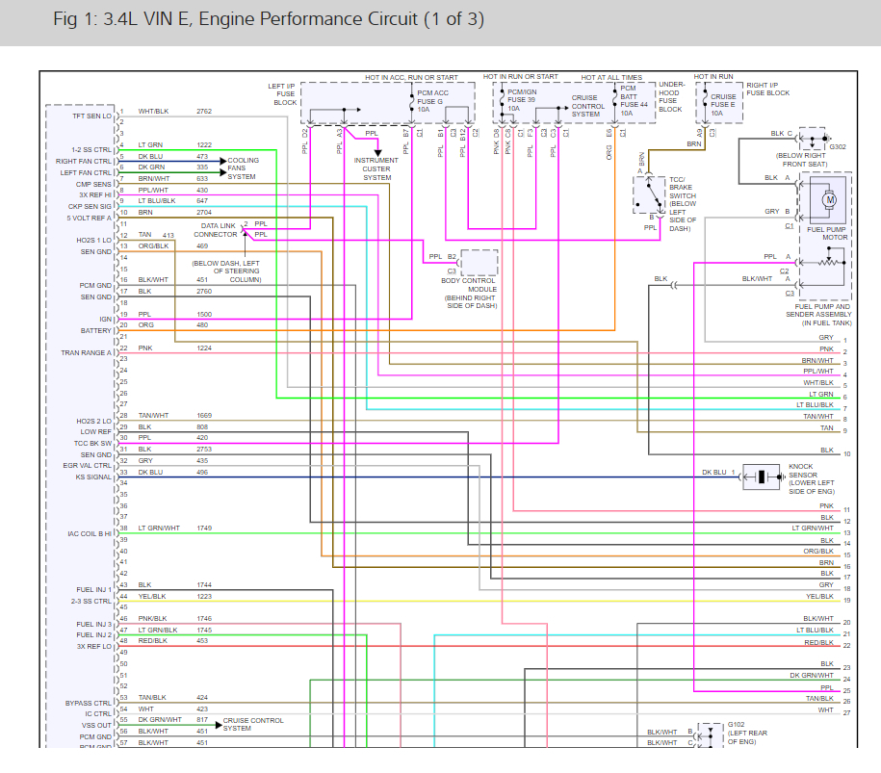The image size is (881, 773).
Task: Click the TCC/brake switch symbol
Action: [x=649, y=193]
